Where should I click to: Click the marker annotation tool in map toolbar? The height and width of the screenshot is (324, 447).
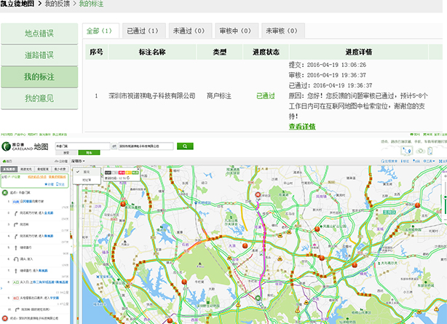point(405,161)
